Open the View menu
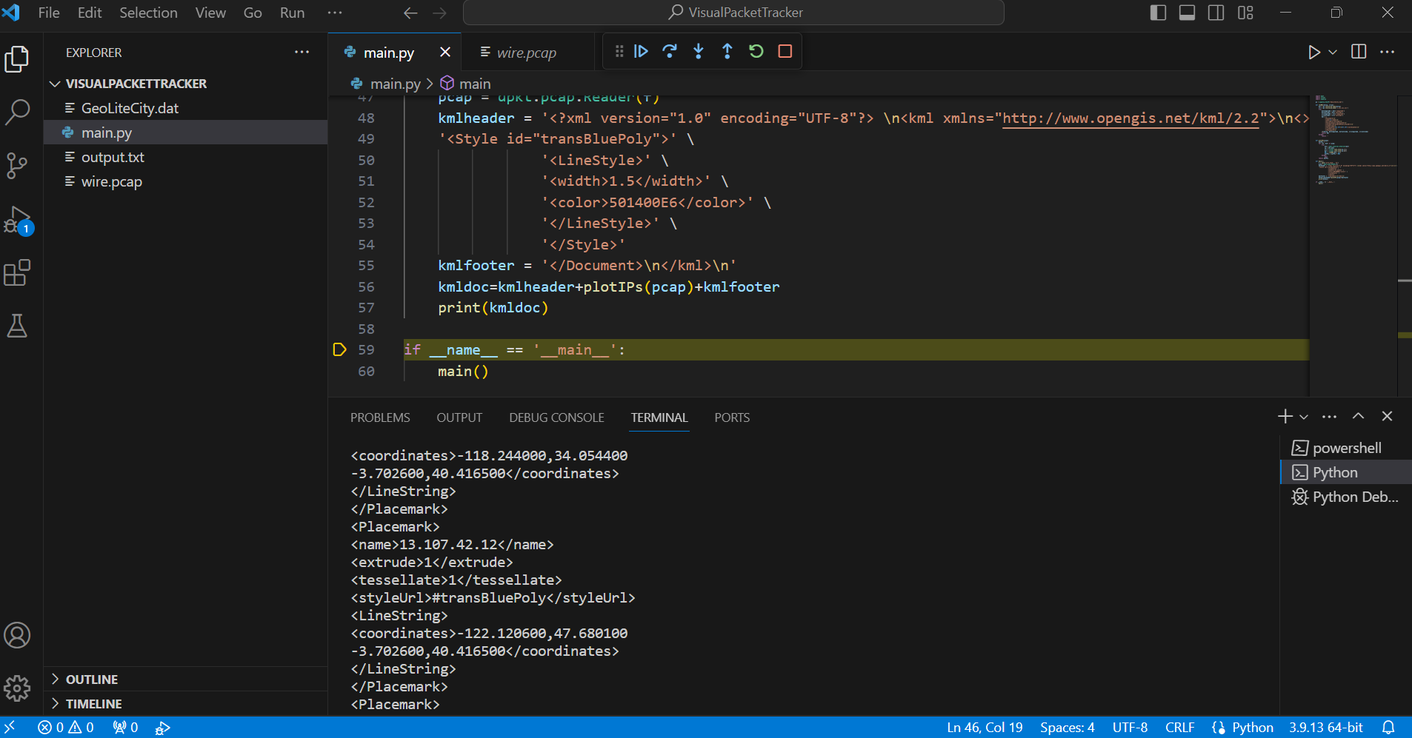 [210, 13]
